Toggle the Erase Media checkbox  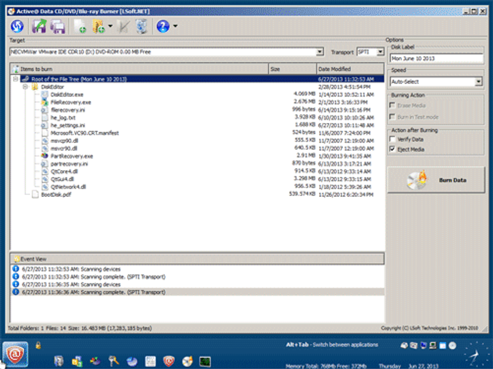392,105
